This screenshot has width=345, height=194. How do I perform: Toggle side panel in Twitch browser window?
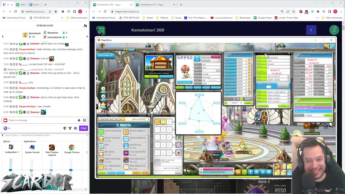74,12
